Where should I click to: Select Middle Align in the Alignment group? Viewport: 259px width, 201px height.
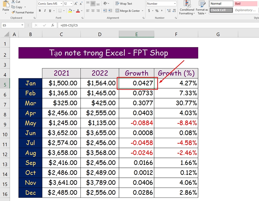(x=93, y=3)
